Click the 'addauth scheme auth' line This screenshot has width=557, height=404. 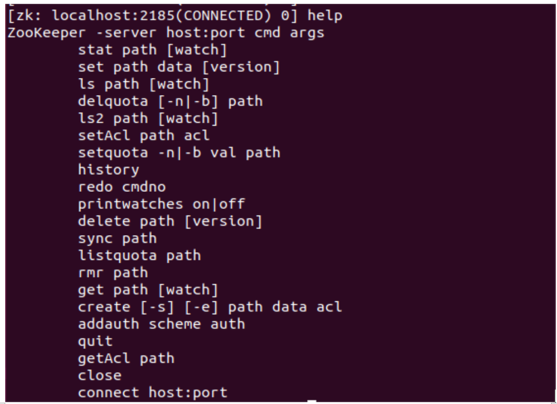161,324
